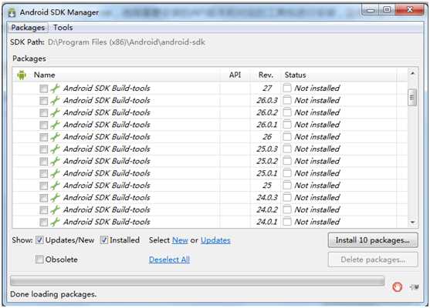Click the Rev. column header
Viewport: 430px width, 308px height.
(x=266, y=75)
